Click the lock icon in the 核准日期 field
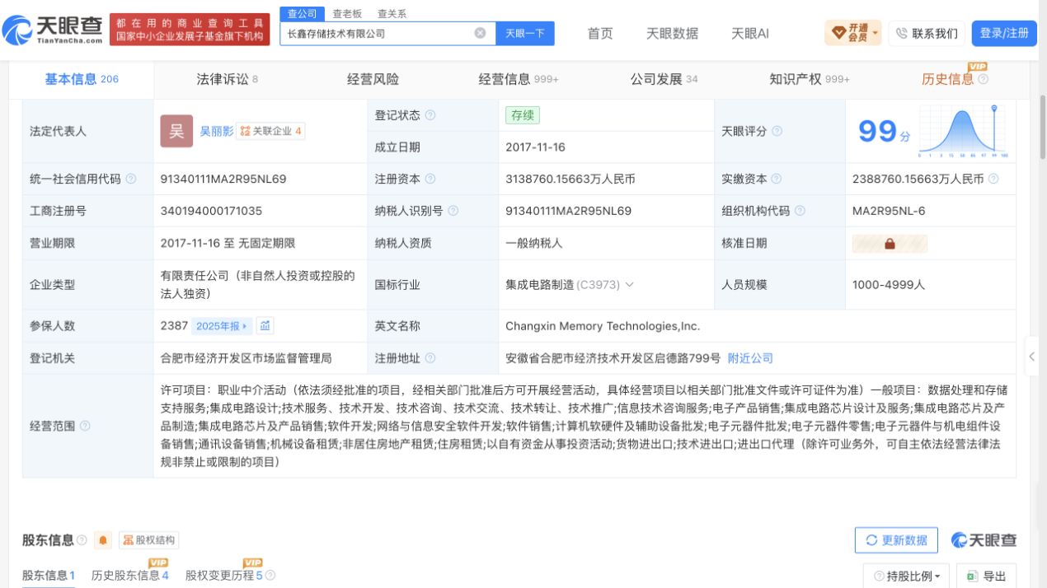The height and width of the screenshot is (588, 1047). tap(890, 244)
